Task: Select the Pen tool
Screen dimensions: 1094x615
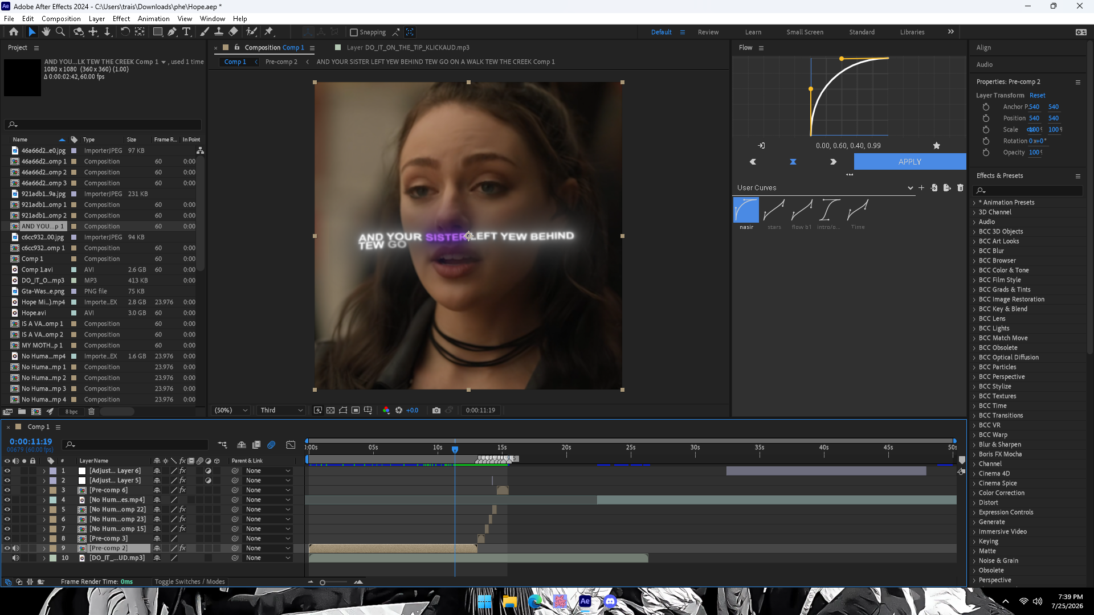Action: tap(172, 32)
